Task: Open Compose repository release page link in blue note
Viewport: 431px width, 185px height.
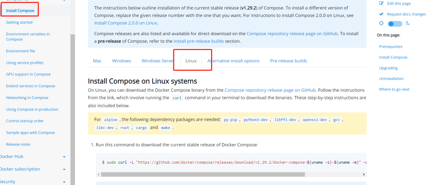Action: click(292, 34)
